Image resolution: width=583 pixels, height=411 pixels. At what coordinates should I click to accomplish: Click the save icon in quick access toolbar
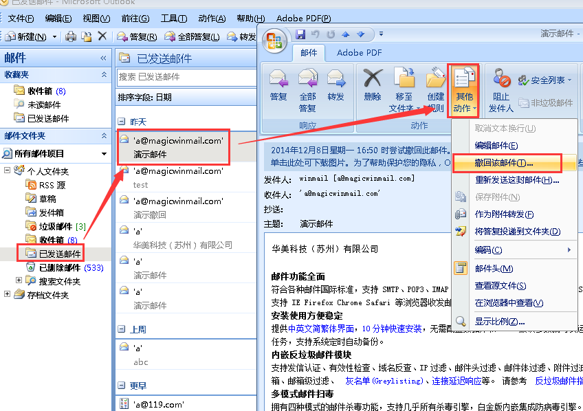click(300, 34)
